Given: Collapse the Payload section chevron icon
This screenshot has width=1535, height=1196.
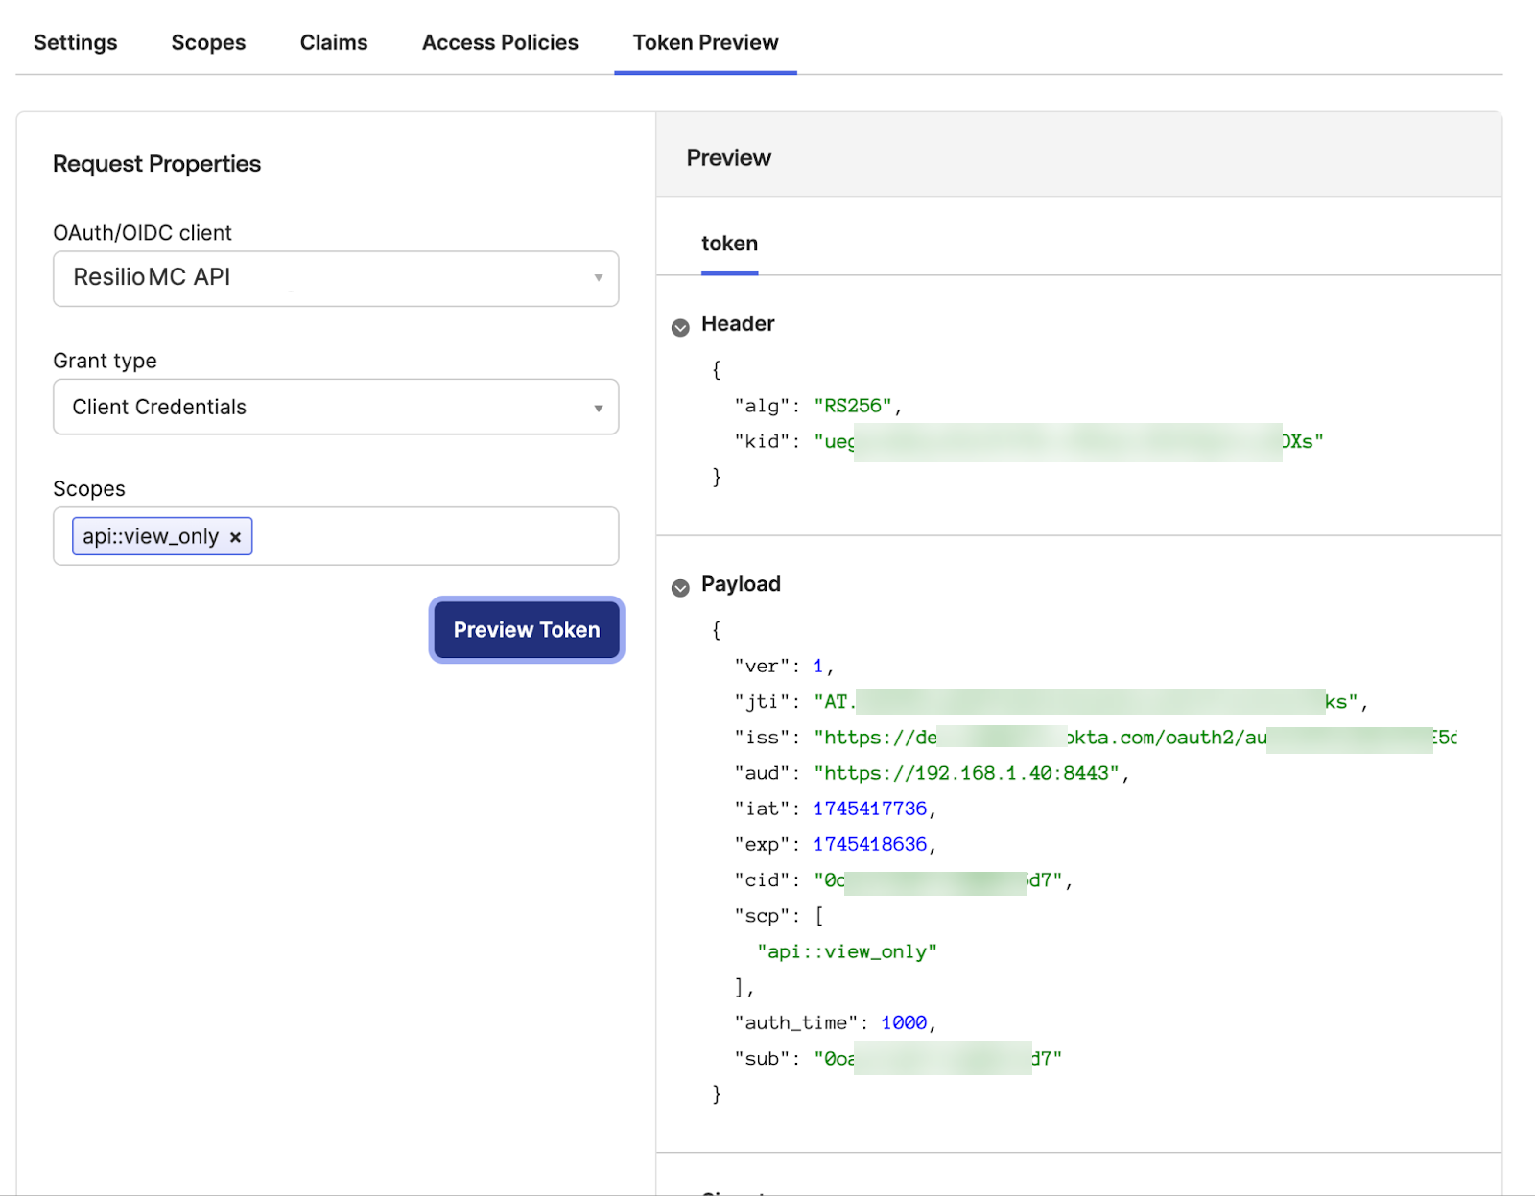Looking at the screenshot, I should click(680, 587).
